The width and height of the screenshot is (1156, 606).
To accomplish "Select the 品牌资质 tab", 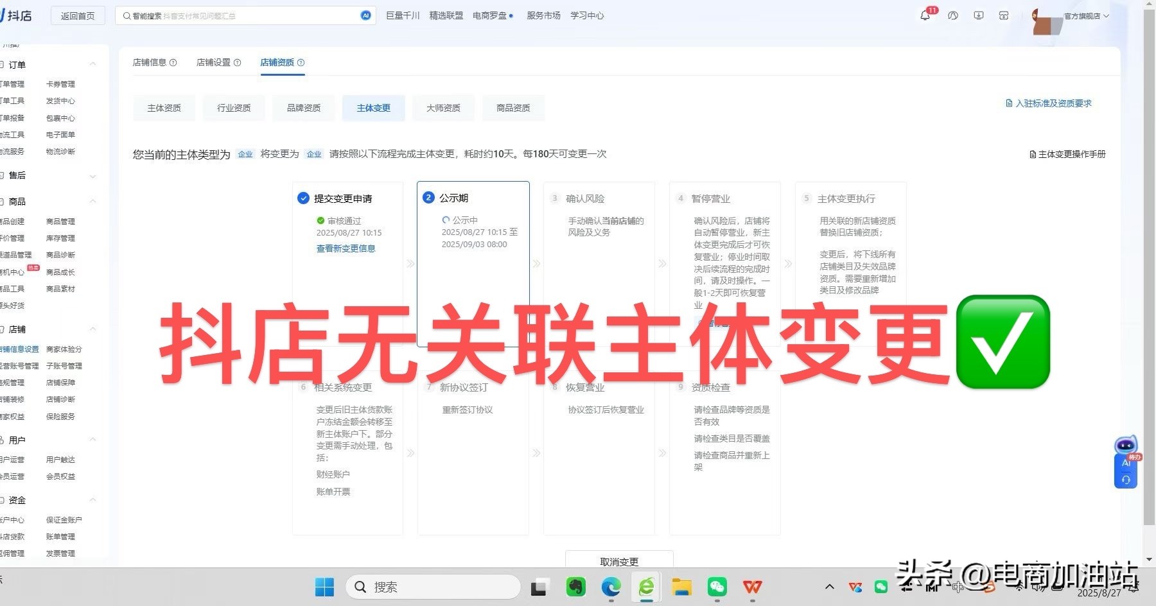I will click(304, 108).
